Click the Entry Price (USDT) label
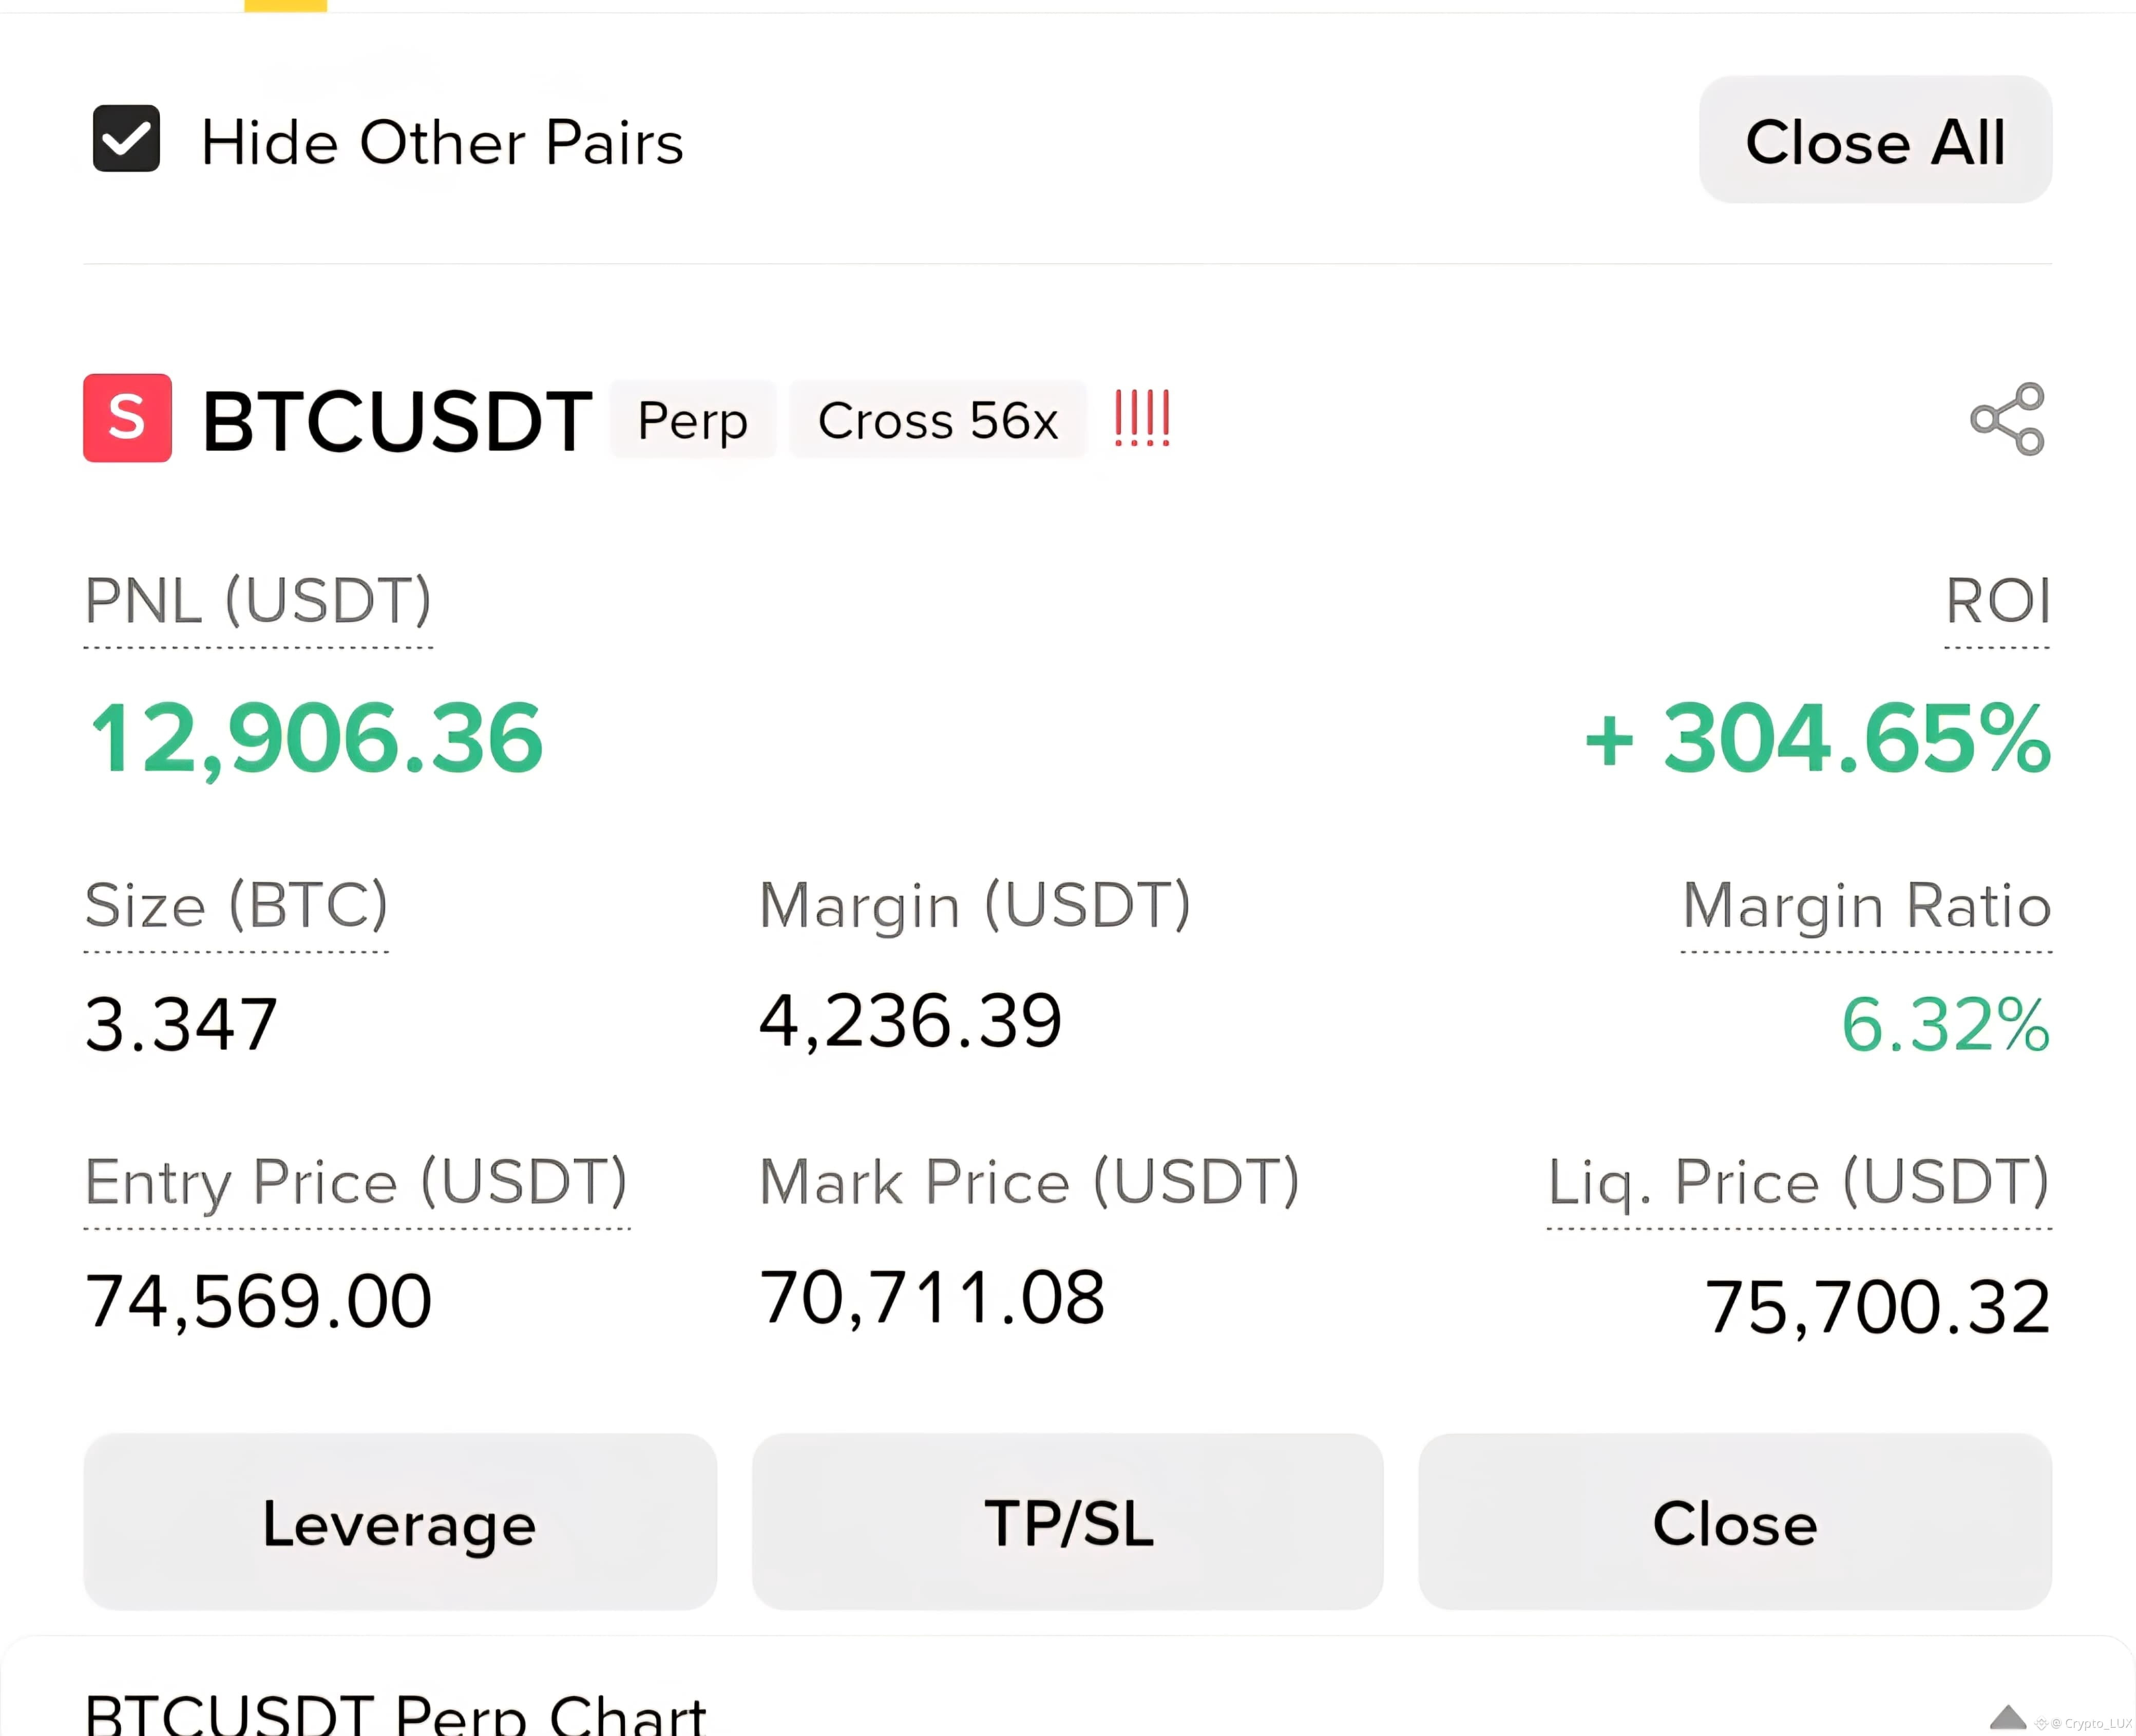Screen dimensions: 2136x1736 (356, 1182)
